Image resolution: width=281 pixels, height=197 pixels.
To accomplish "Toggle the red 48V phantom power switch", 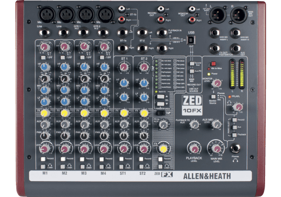I will [213, 64].
